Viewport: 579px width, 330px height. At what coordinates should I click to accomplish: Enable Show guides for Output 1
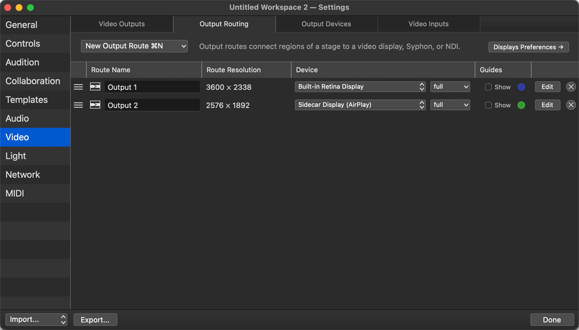click(488, 87)
